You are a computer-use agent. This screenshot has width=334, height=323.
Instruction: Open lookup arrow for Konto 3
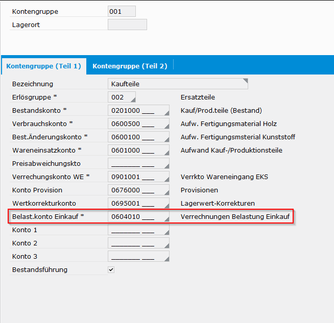tap(167, 259)
